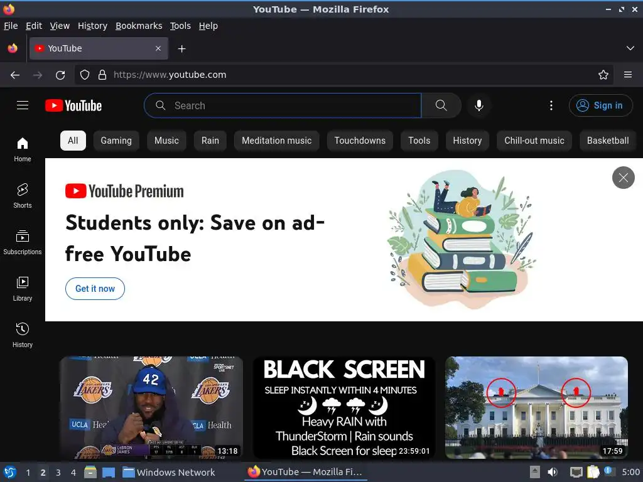The width and height of the screenshot is (643, 482).
Task: Select the All filter chip
Action: pos(73,141)
